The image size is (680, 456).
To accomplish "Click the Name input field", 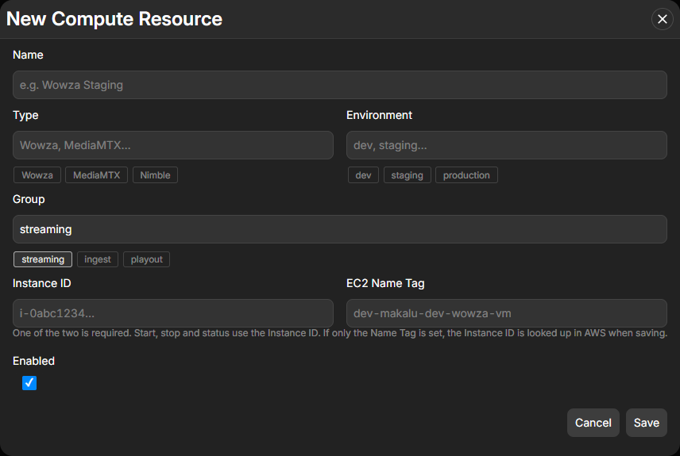I will click(339, 85).
